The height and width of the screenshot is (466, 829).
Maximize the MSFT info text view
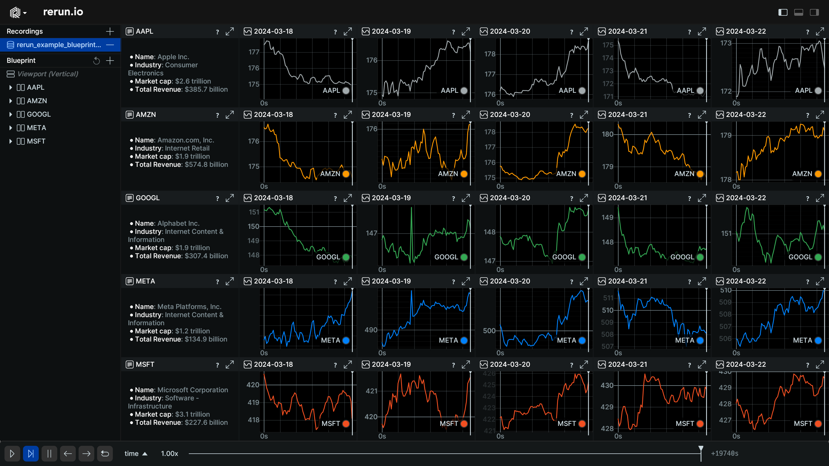click(230, 365)
